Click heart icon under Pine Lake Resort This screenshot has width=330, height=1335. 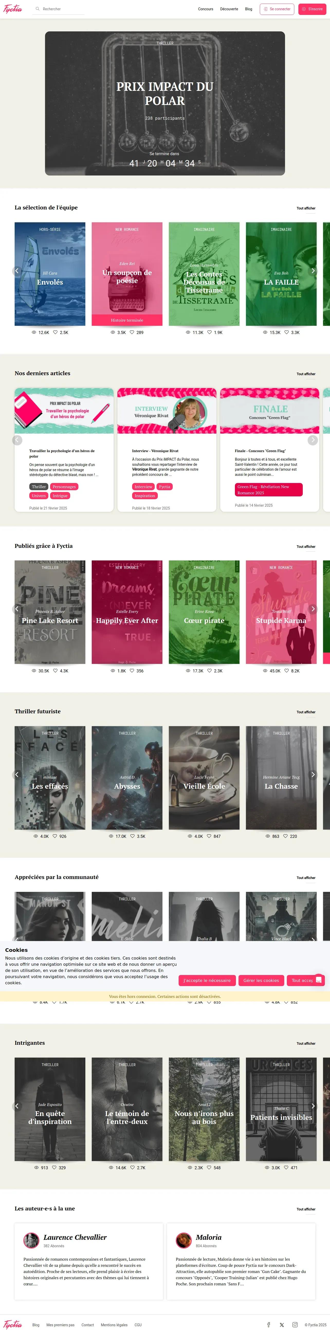click(x=55, y=670)
